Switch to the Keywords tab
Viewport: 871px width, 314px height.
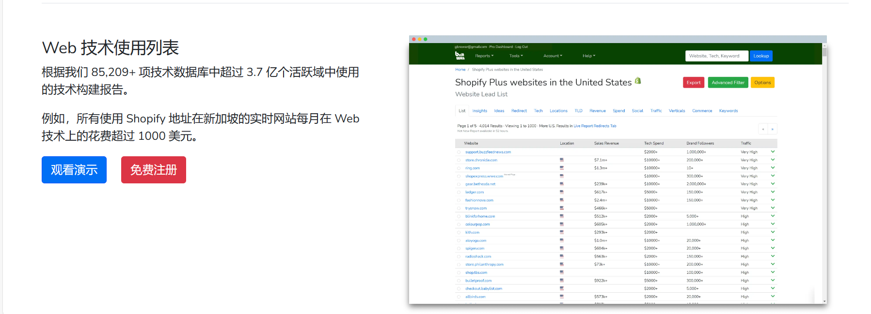(728, 111)
